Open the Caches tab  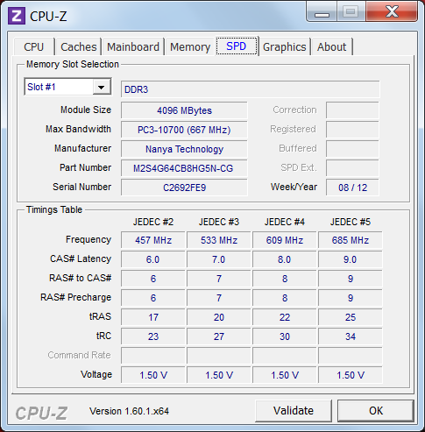click(79, 46)
